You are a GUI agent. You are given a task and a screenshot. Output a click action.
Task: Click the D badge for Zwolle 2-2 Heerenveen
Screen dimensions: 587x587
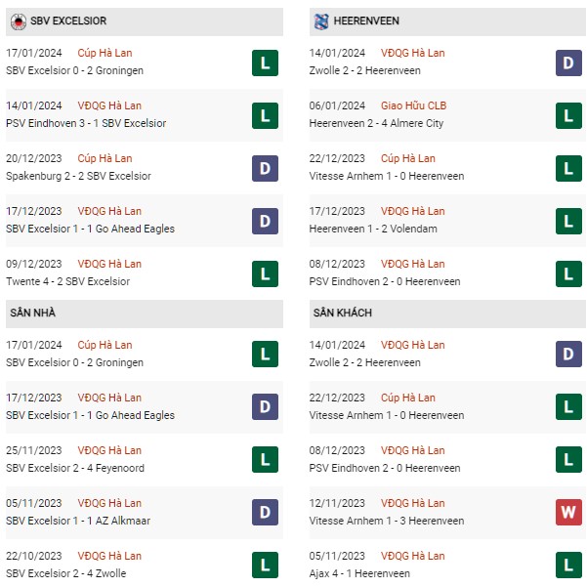tap(569, 63)
